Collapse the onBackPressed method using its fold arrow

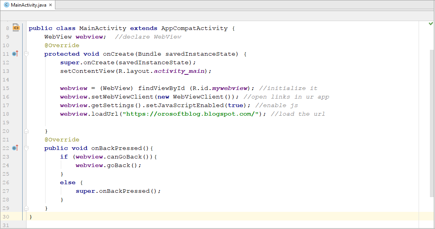[x=26, y=148]
